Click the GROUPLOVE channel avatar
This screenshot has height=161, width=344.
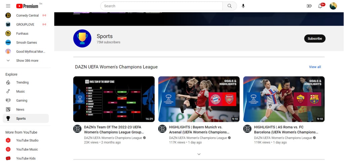(x=8, y=24)
